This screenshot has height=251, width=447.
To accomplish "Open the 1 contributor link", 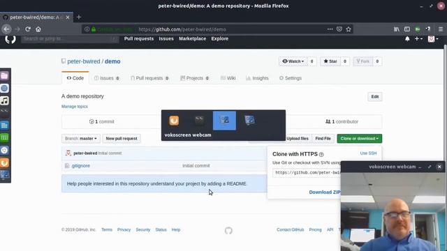I will coord(342,121).
